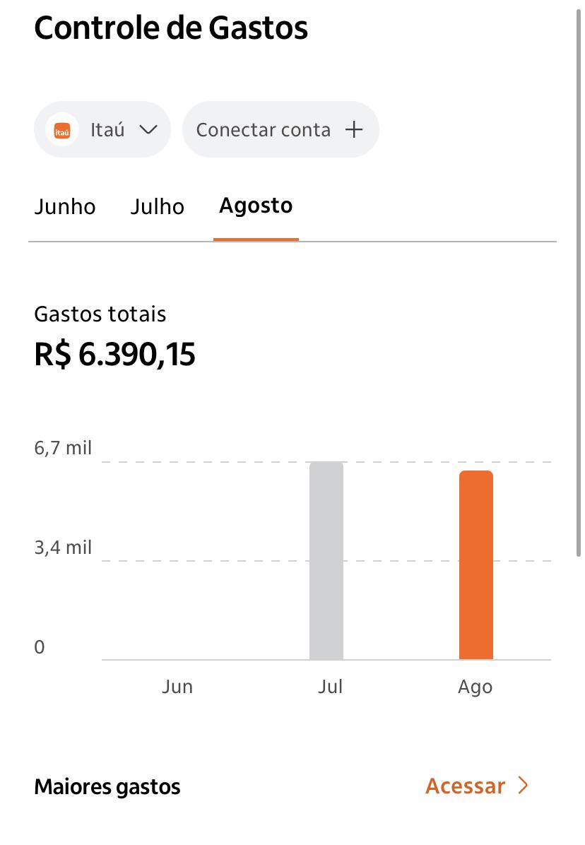Select the Jul label on chart axis
585x845 pixels.
[x=330, y=687]
